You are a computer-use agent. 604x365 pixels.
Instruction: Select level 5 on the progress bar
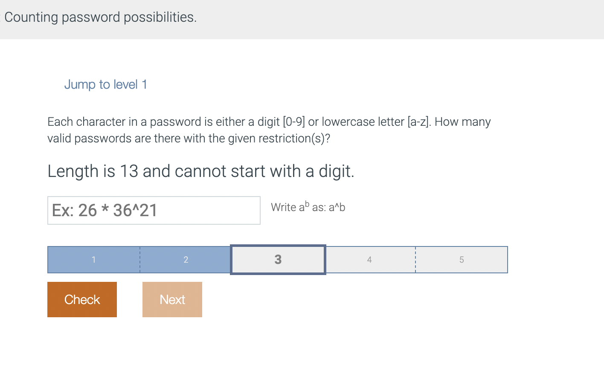(461, 260)
